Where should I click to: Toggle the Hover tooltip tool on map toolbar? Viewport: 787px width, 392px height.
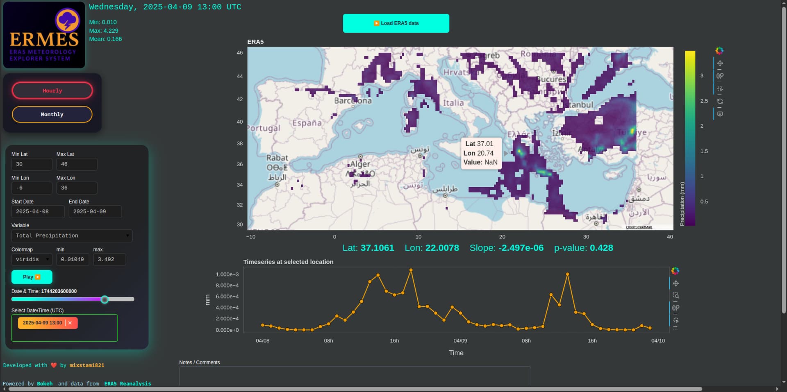click(x=720, y=114)
